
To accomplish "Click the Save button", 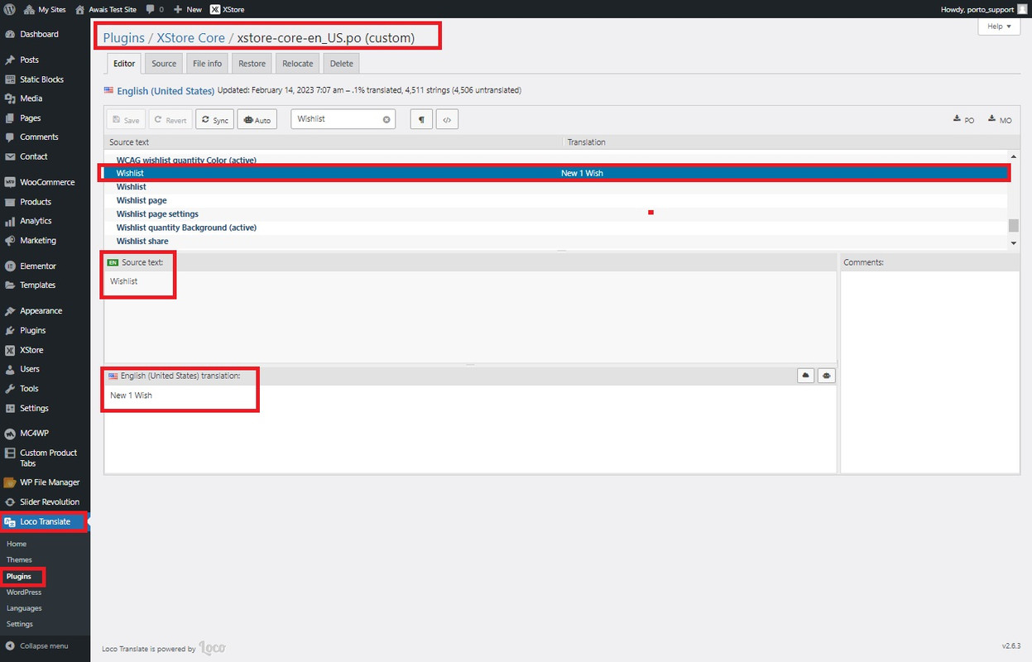I will [126, 120].
